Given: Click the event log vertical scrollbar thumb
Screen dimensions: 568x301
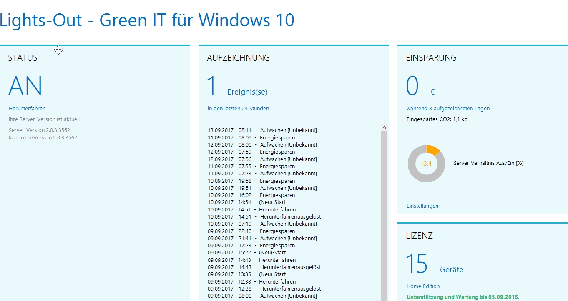Looking at the screenshot, I should point(385,215).
